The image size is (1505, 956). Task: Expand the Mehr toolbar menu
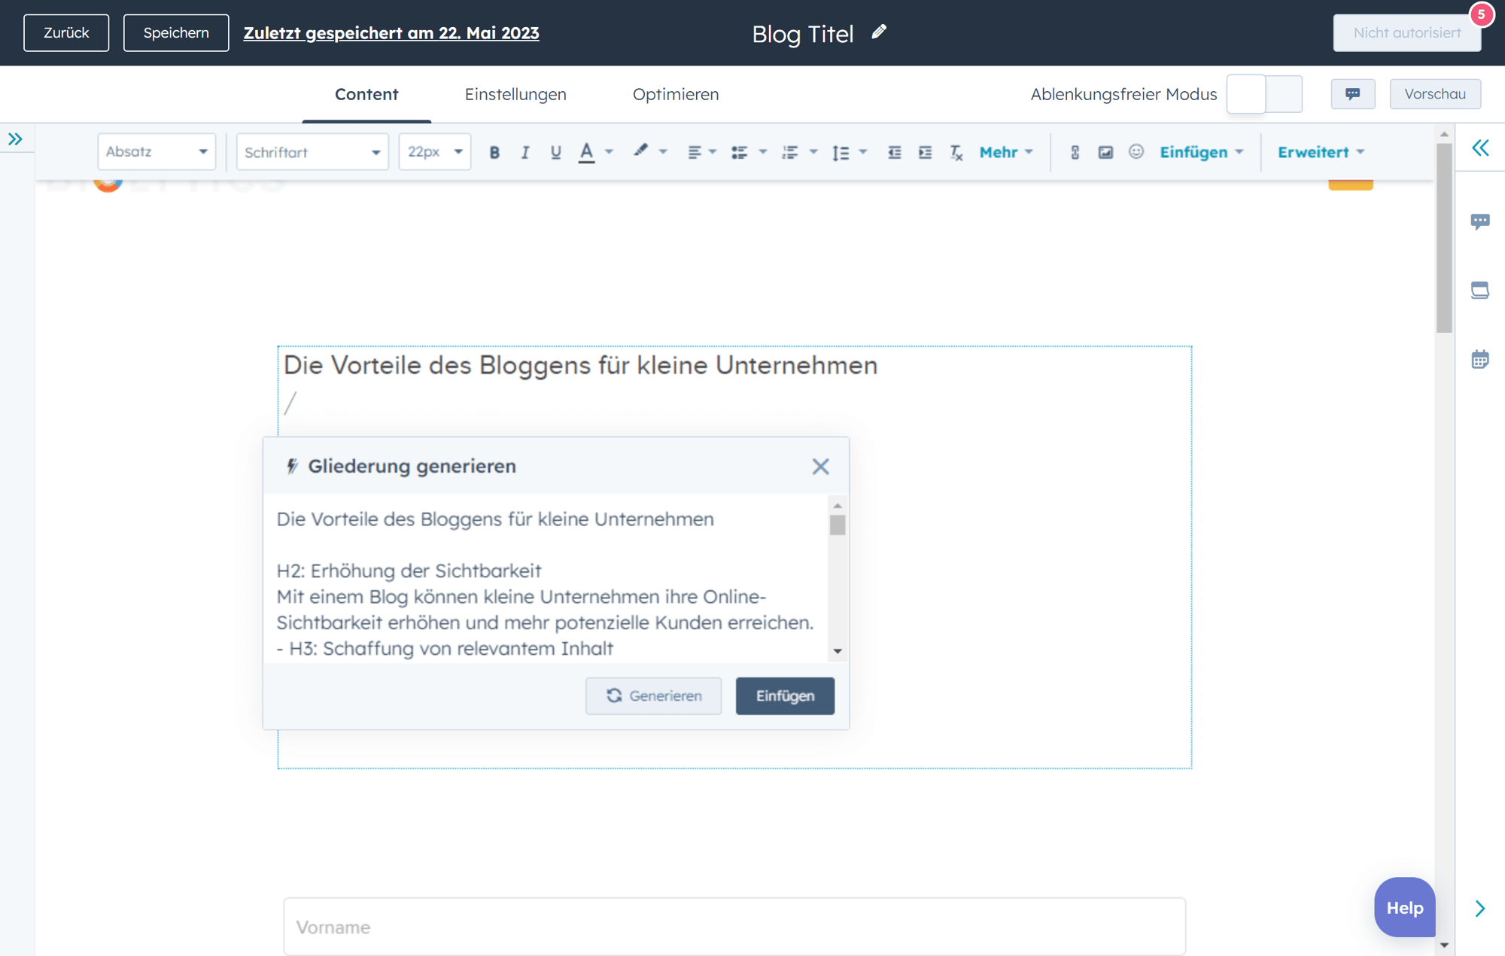(1006, 152)
